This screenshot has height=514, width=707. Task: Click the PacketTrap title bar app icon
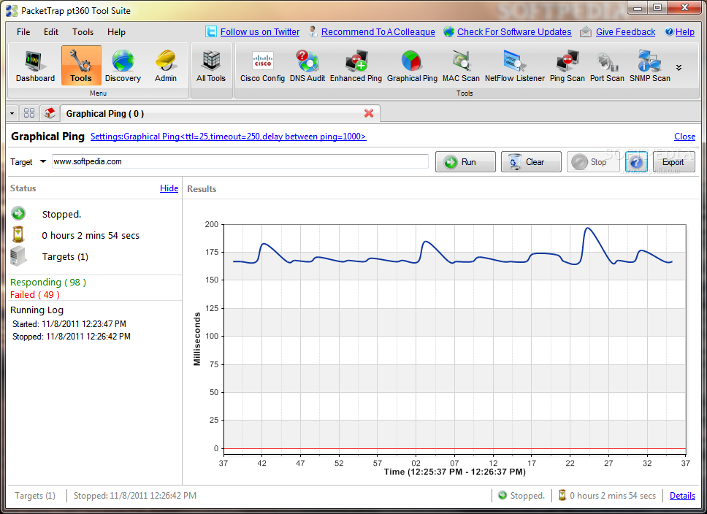12,11
